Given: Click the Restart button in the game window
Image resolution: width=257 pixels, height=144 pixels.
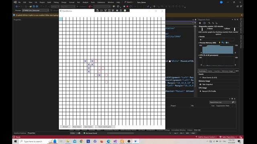Looking at the screenshot, I should (x=65, y=127).
